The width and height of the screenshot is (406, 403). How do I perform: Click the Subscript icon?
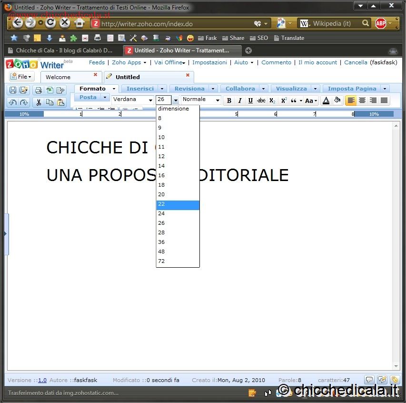pos(272,101)
